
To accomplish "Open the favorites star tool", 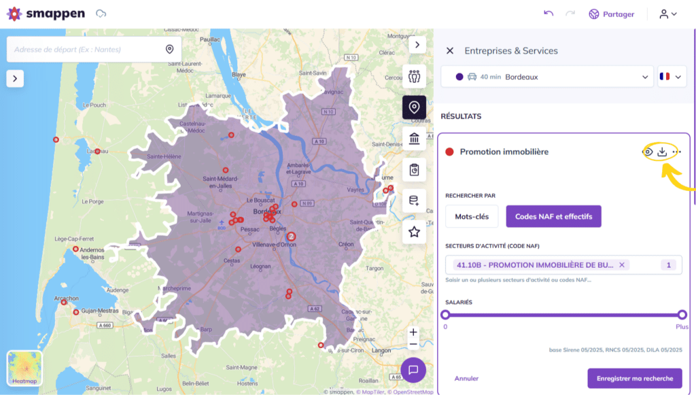I will [x=414, y=232].
